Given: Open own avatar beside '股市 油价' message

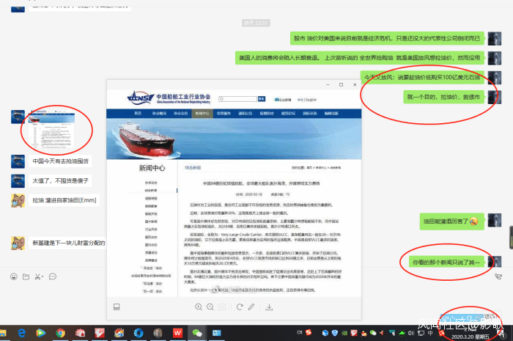Looking at the screenshot, I should tap(495, 39).
